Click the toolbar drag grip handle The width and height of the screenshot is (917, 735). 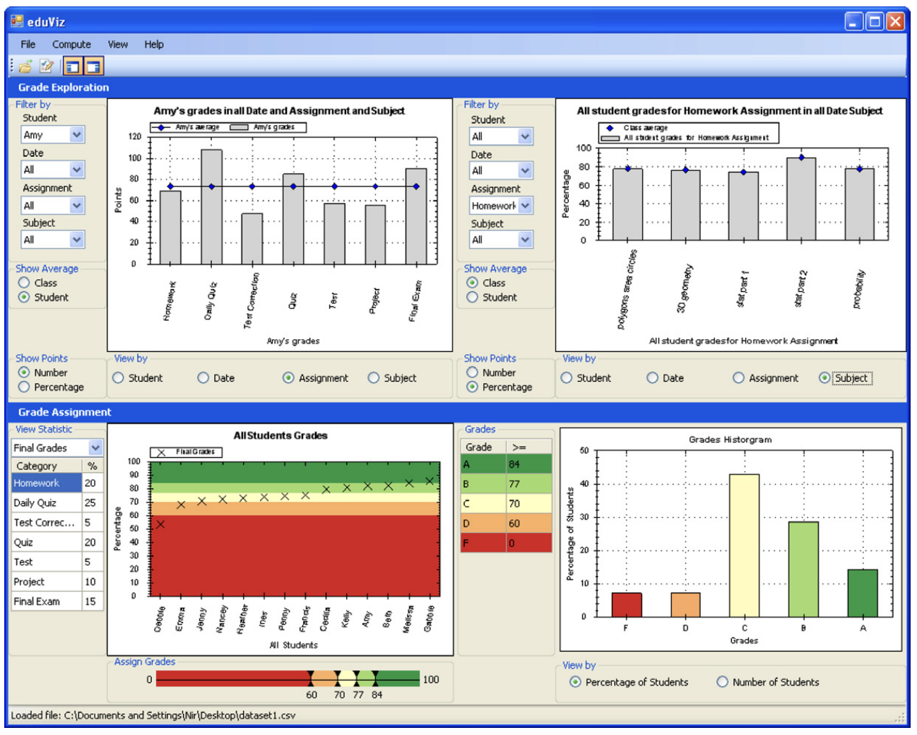(x=11, y=66)
